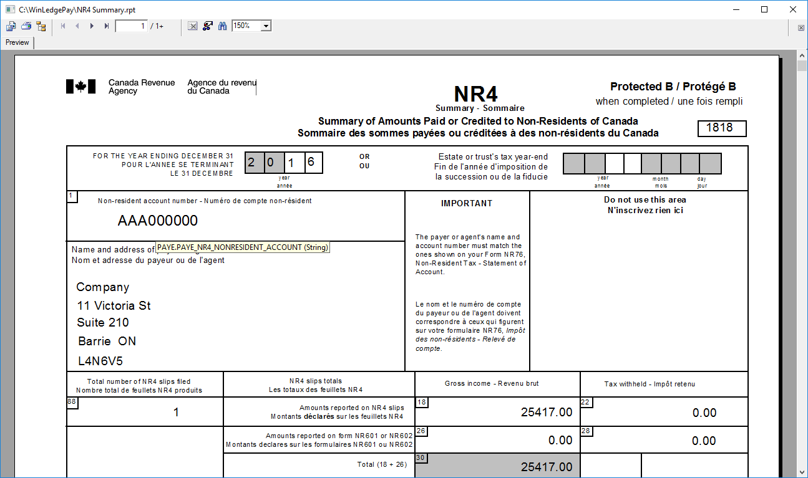
Task: Close the current view with small X
Action: click(801, 28)
